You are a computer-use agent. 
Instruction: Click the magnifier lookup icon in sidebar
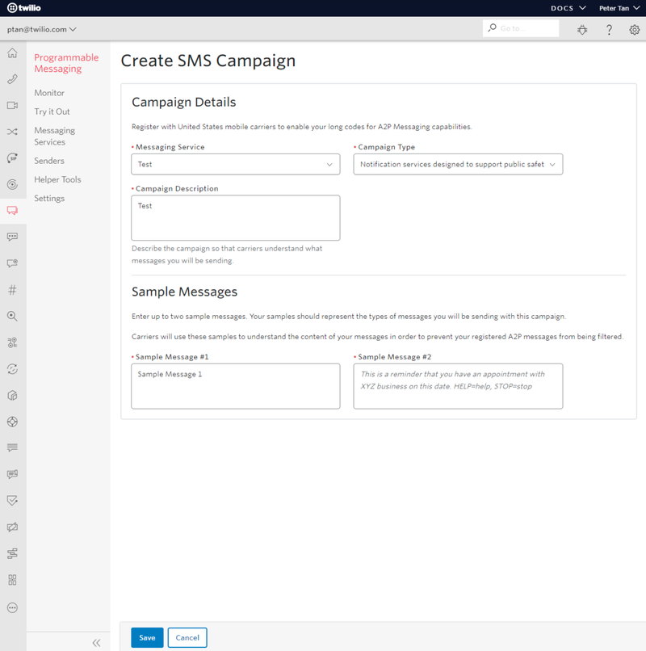(12, 317)
